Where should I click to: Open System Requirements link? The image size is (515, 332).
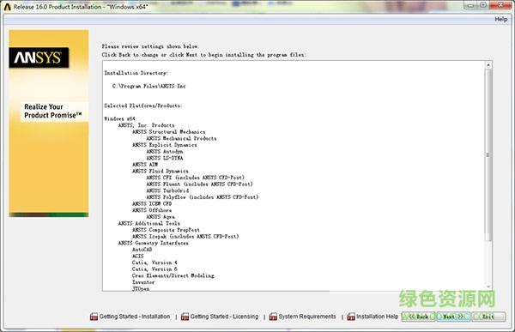tap(307, 317)
